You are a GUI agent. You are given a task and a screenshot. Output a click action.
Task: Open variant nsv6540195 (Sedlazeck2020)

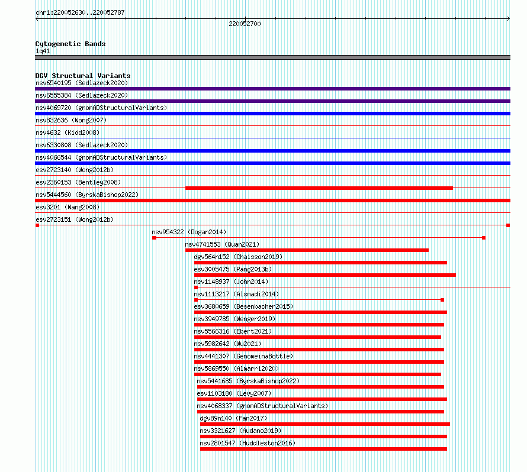tap(82, 83)
